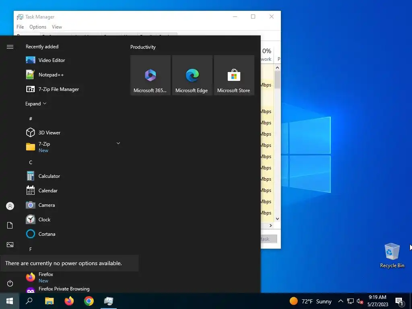This screenshot has height=309, width=412.
Task: Open the muted volume tray icon
Action: 360,301
